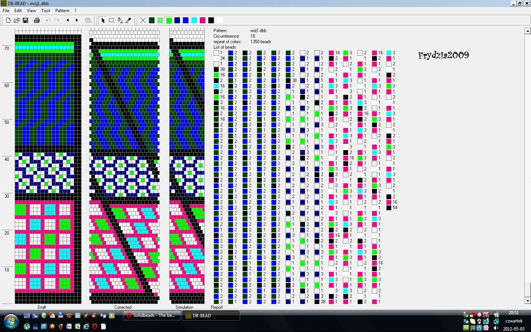
Task: Choose the black color swatch
Action: 211,20
